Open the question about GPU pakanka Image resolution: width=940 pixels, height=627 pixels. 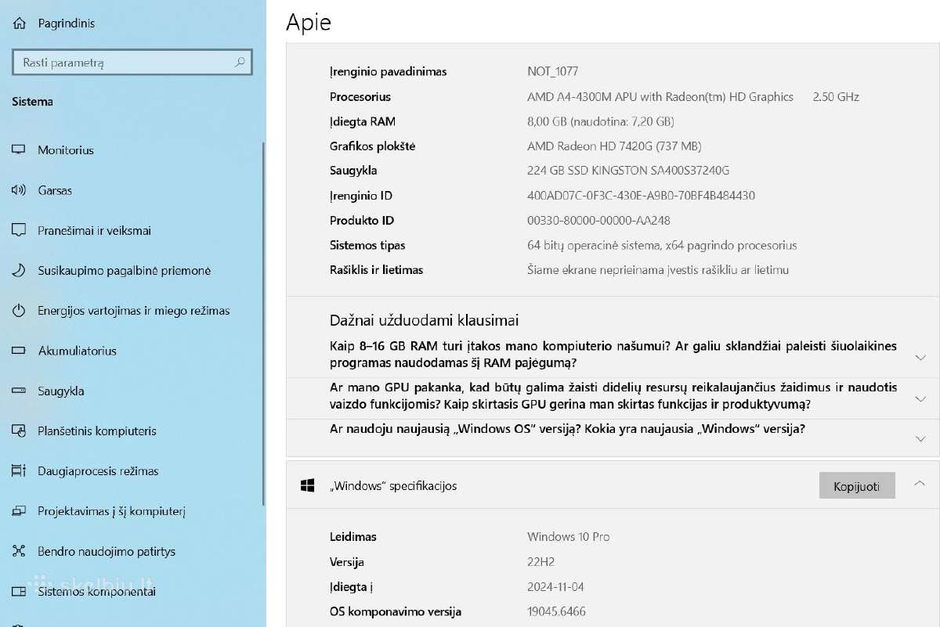tap(613, 396)
